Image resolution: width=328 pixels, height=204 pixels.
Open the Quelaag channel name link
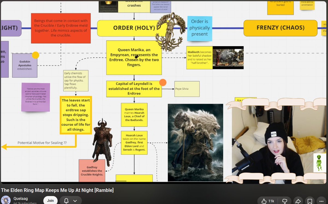pos(21,198)
